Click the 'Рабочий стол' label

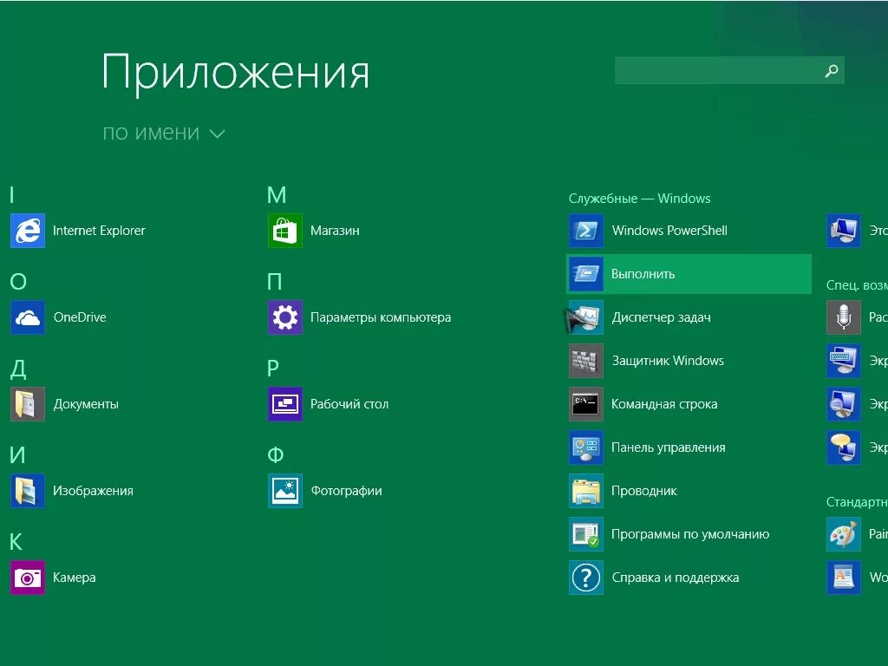[x=349, y=404]
